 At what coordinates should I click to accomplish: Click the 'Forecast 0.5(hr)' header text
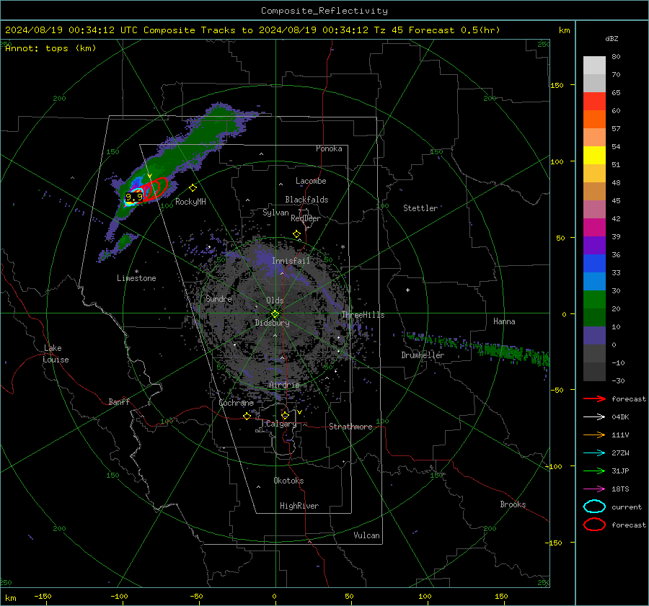click(454, 30)
